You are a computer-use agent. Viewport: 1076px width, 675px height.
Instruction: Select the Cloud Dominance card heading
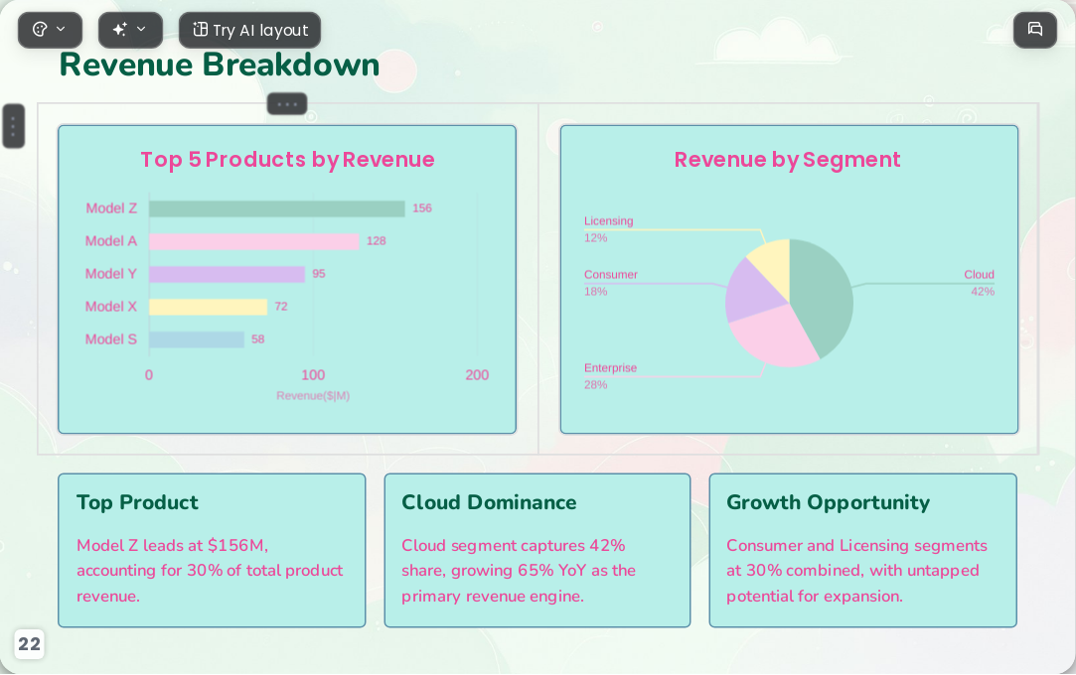(x=489, y=502)
